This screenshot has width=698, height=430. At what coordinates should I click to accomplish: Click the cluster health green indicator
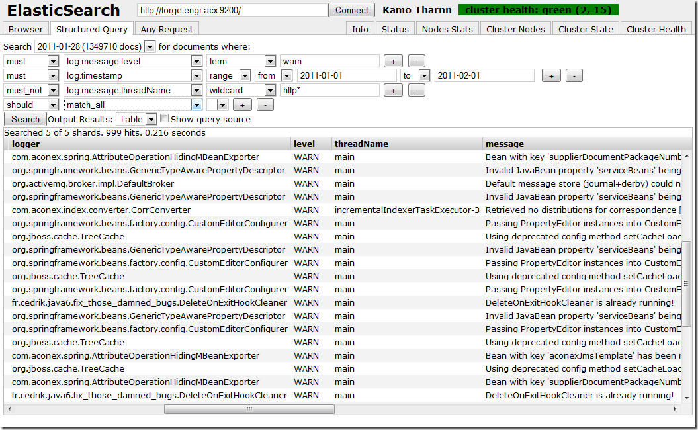[538, 10]
